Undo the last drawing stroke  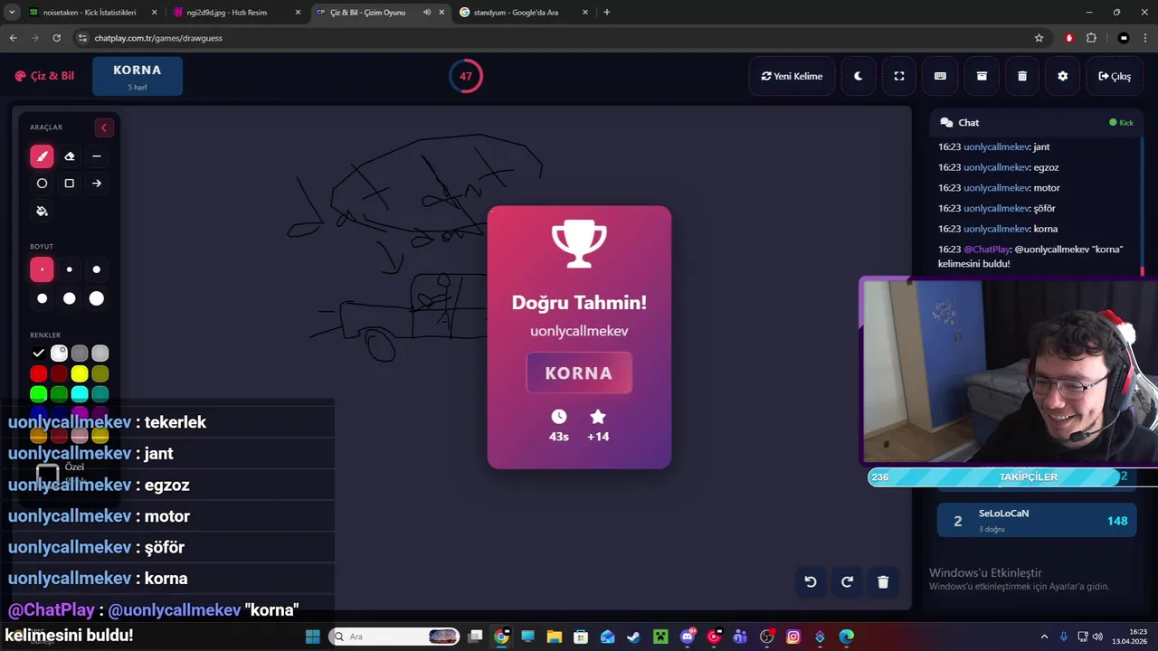[x=811, y=581]
